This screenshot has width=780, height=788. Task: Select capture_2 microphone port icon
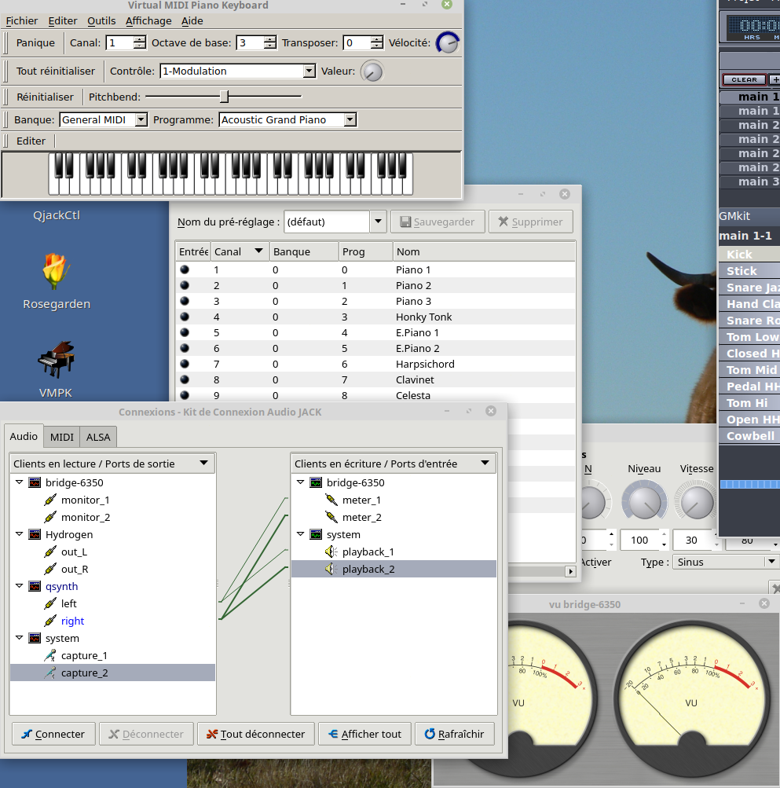click(x=50, y=673)
